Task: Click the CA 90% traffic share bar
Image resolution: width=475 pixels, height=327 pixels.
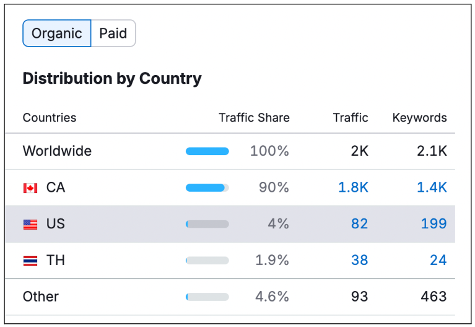Action: click(x=207, y=188)
